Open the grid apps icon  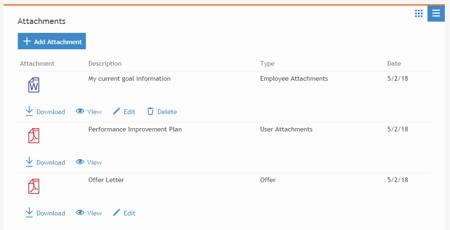(419, 13)
